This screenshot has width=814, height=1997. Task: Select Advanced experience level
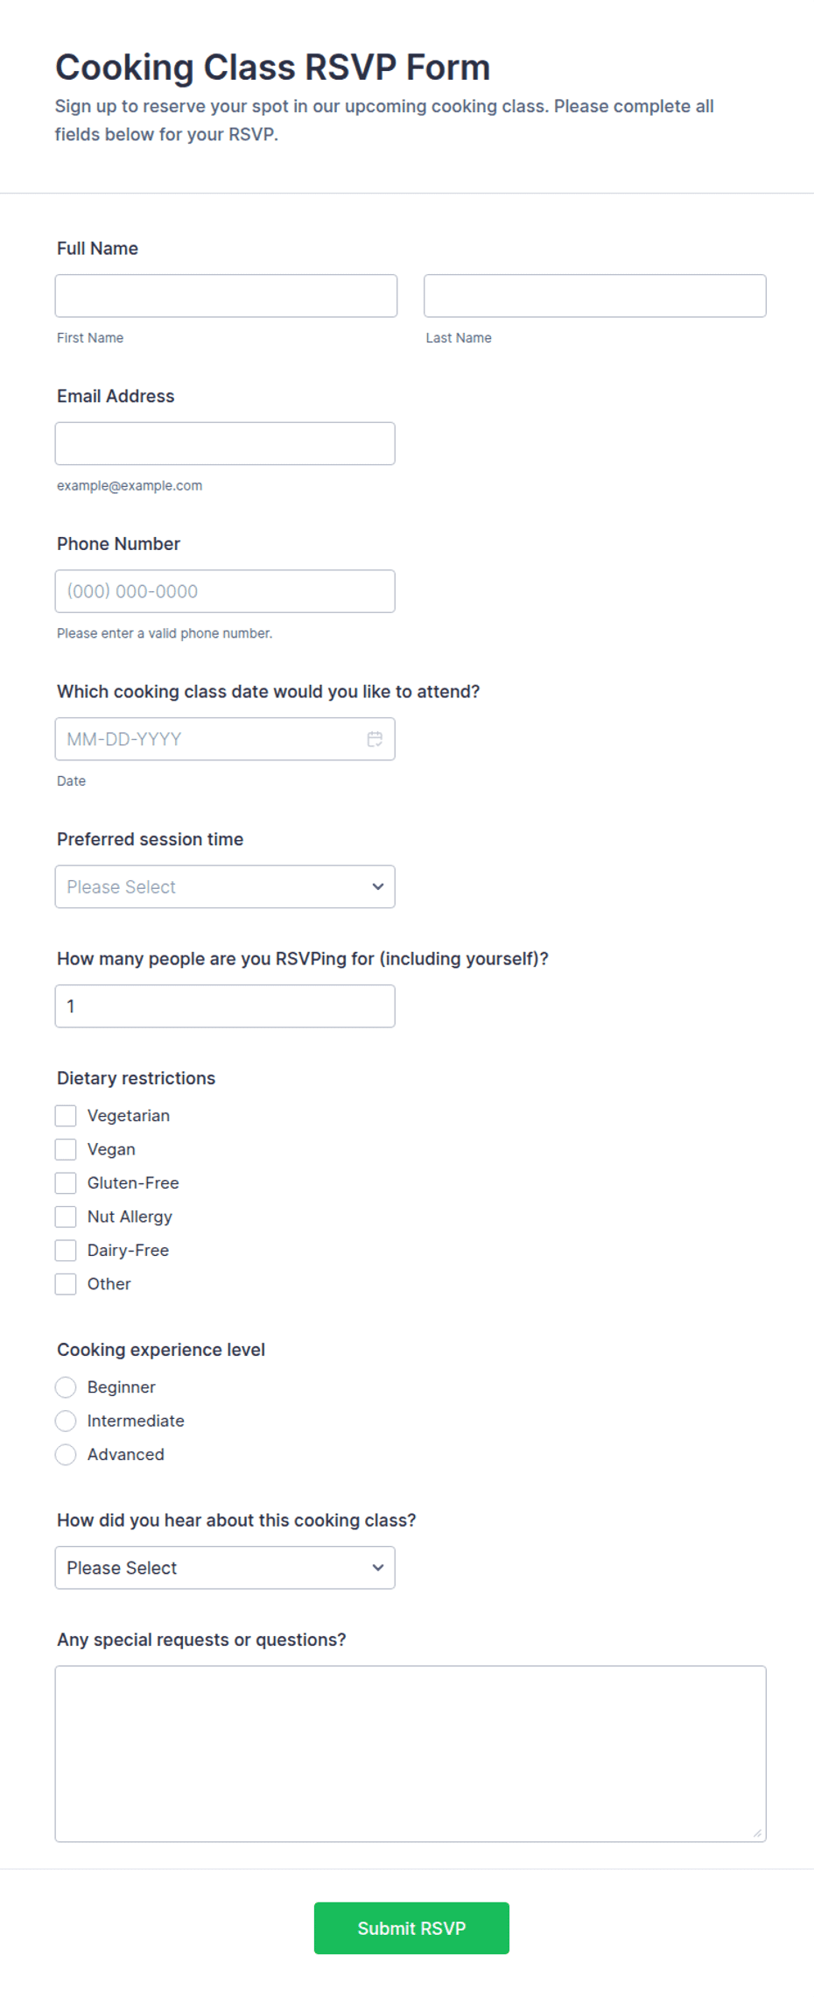coord(66,1455)
